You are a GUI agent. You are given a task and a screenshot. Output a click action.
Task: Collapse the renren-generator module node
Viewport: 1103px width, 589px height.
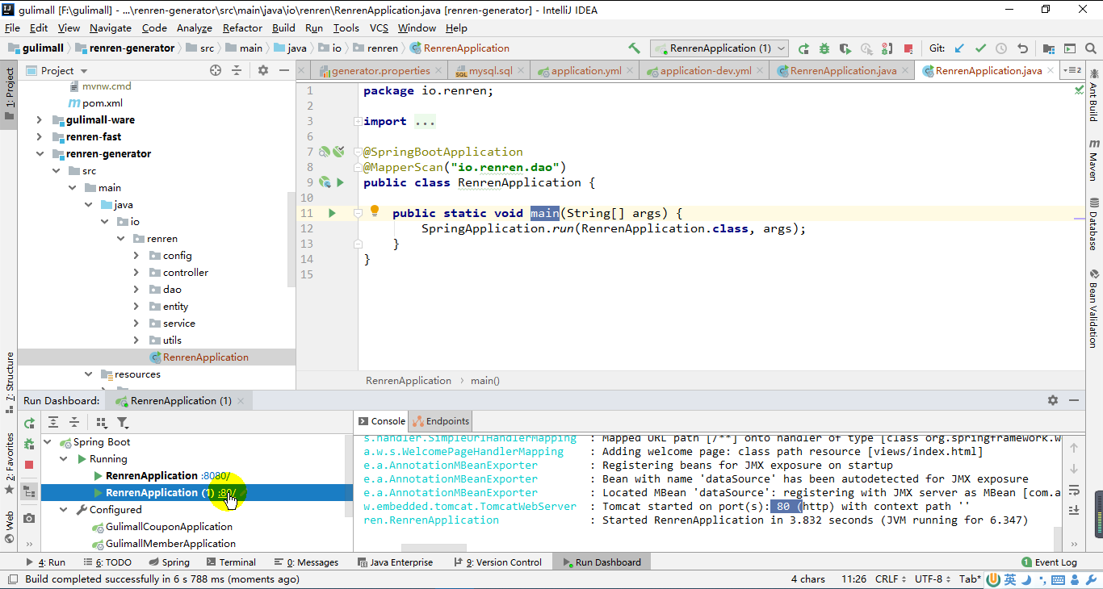39,154
